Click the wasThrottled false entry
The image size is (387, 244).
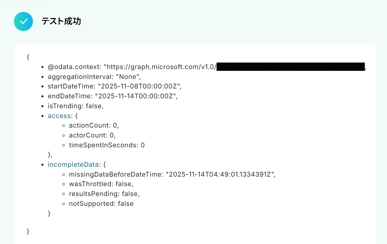[101, 184]
